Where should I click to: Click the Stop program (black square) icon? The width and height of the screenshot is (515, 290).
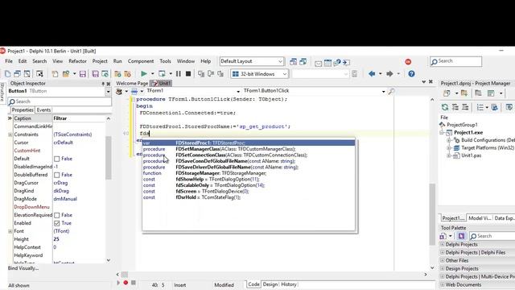pyautogui.click(x=188, y=73)
